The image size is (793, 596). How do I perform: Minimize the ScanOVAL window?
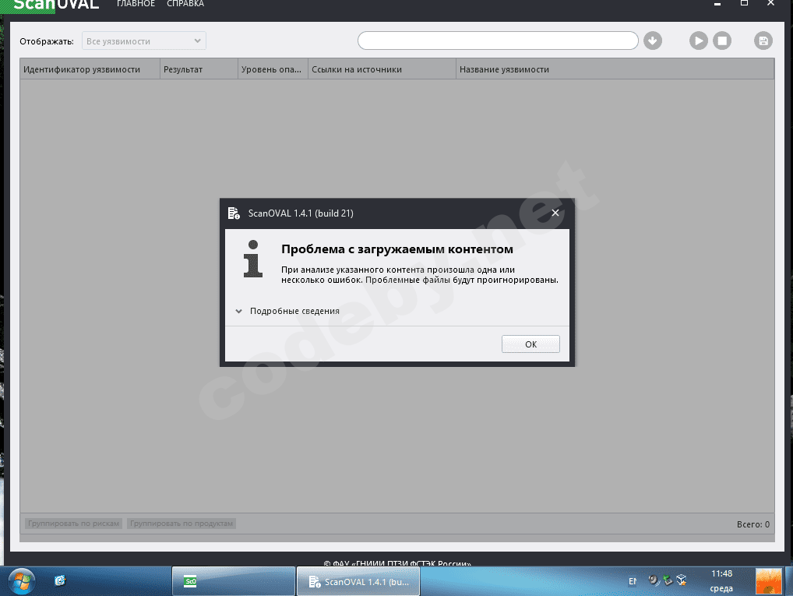coord(717,3)
